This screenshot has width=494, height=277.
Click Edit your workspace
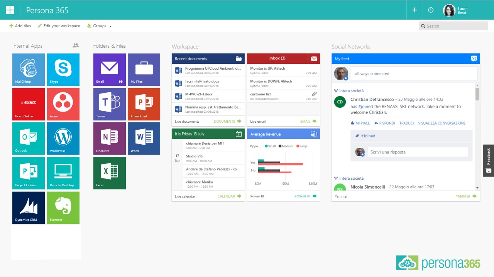[x=59, y=26]
